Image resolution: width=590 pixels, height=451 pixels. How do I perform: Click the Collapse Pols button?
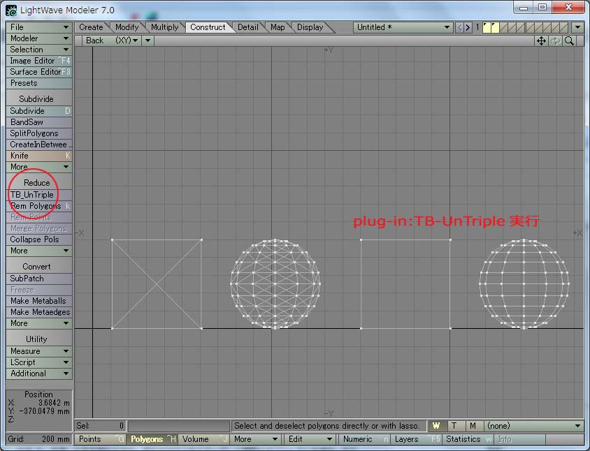coord(39,239)
